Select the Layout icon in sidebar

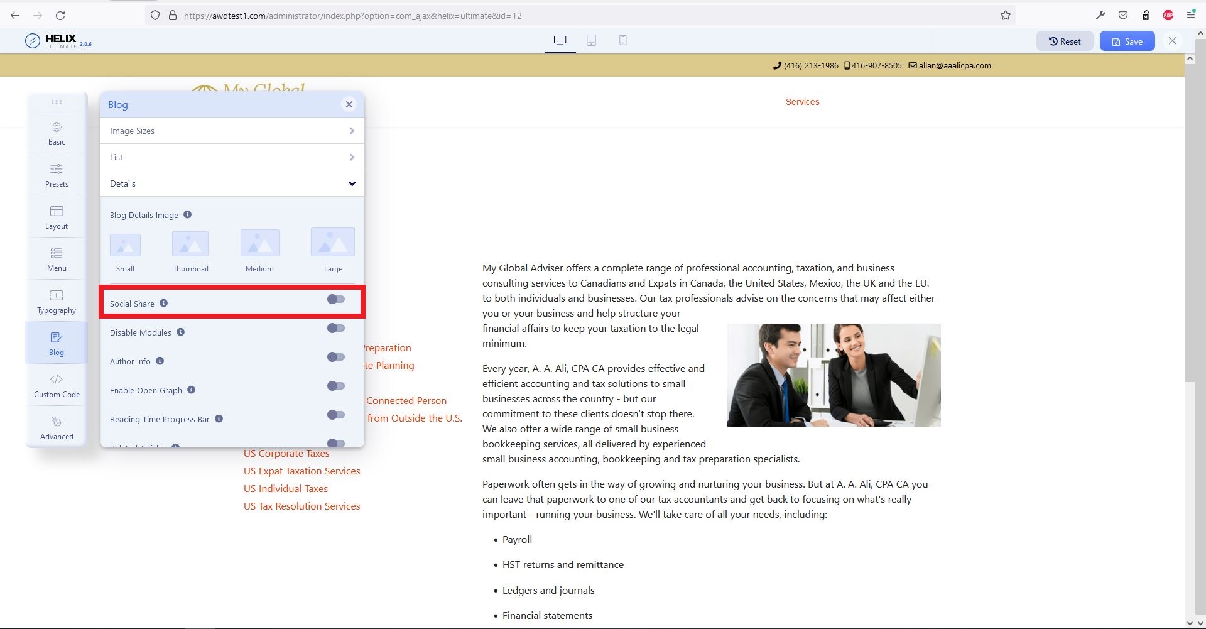click(x=57, y=211)
